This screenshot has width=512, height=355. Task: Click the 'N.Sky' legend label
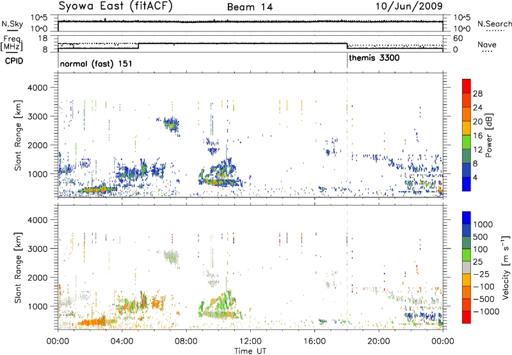tap(12, 24)
